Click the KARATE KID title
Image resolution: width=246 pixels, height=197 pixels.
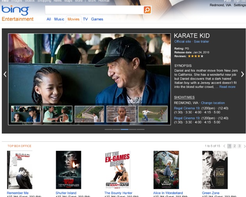click(192, 36)
